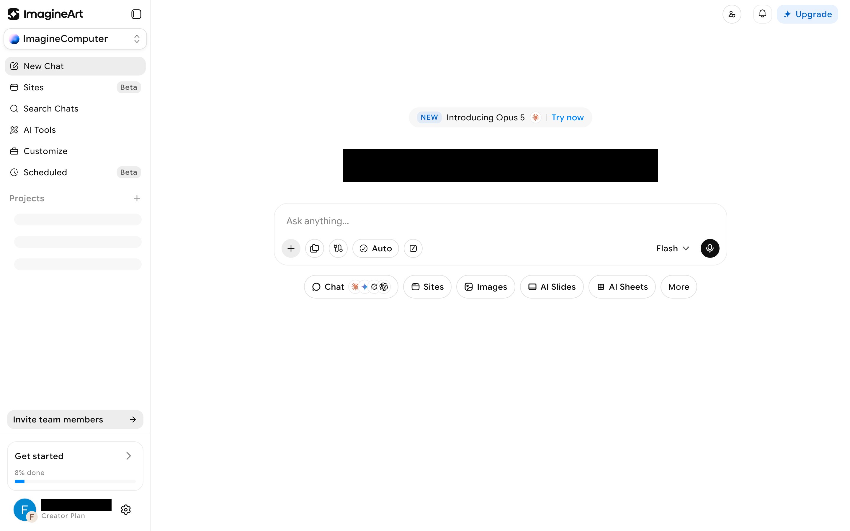Click Invite team members
The width and height of the screenshot is (850, 531).
click(75, 419)
